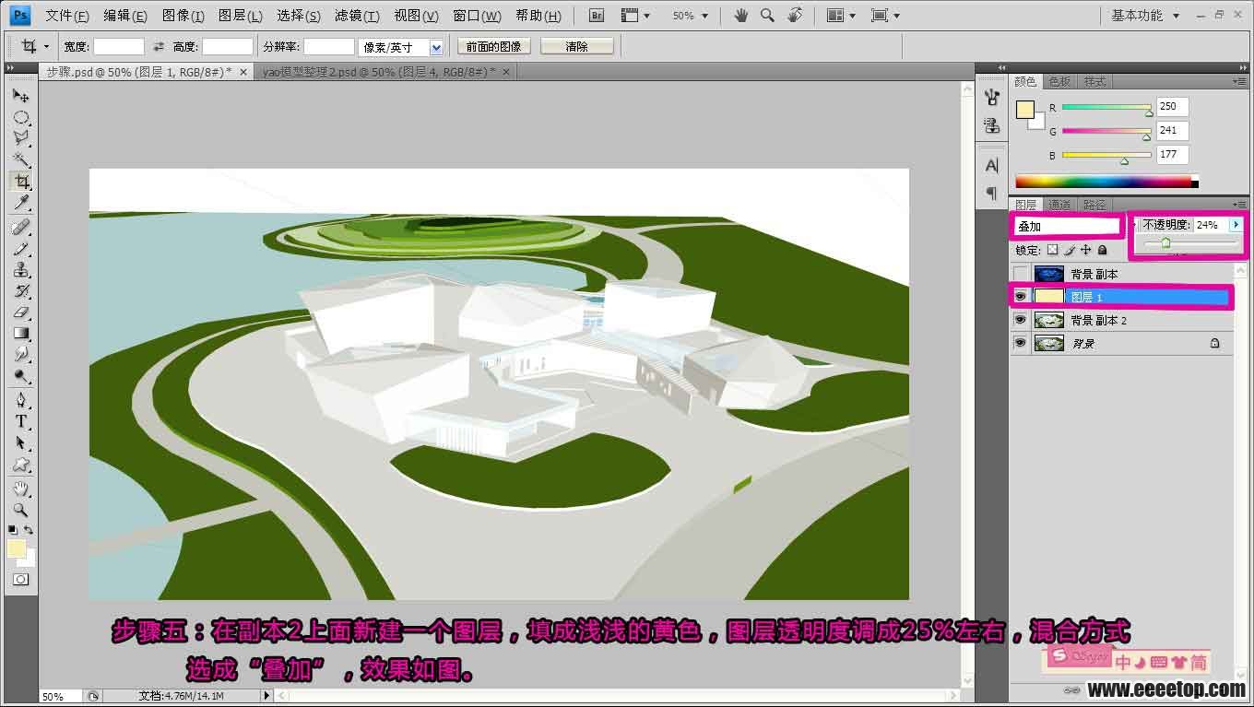Viewport: 1254px width, 707px height.
Task: Switch to yao模型整理2.psd document tab
Action: [x=379, y=71]
